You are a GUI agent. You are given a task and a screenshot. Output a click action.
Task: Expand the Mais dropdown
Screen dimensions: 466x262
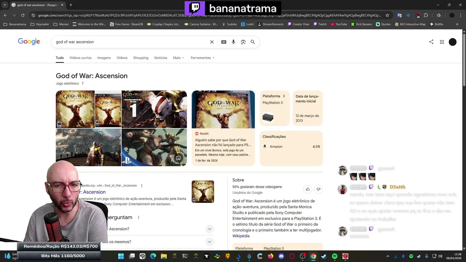point(178,58)
